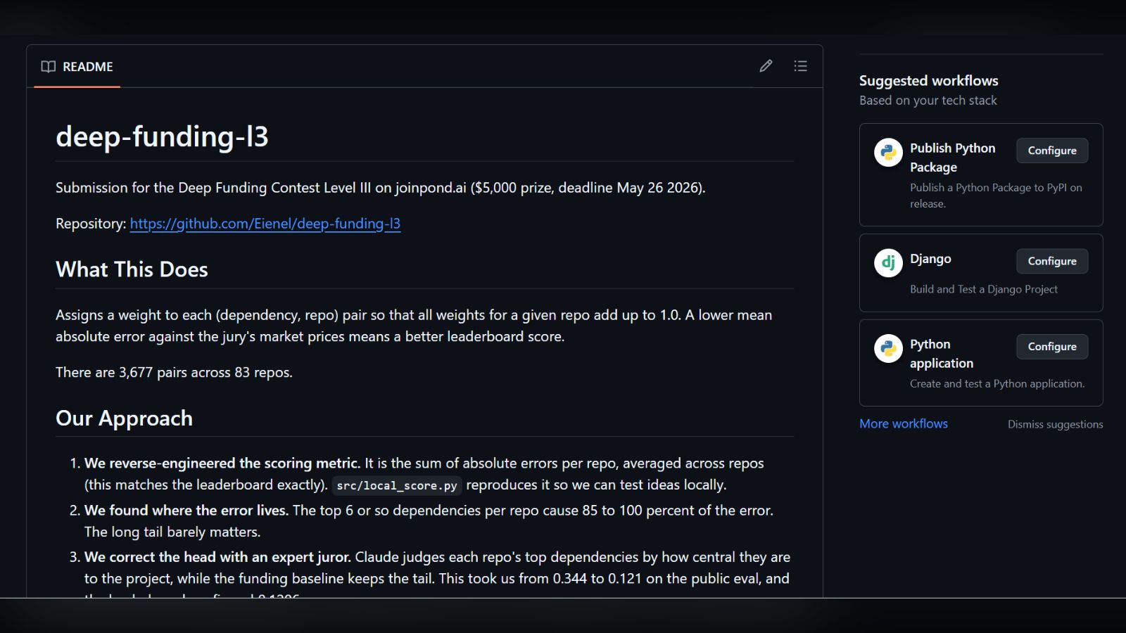The image size is (1126, 633).
Task: Click the Django workflow logo
Action: (x=888, y=263)
